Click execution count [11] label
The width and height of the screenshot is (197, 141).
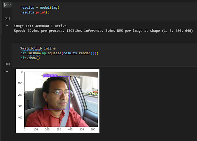click(7, 18)
